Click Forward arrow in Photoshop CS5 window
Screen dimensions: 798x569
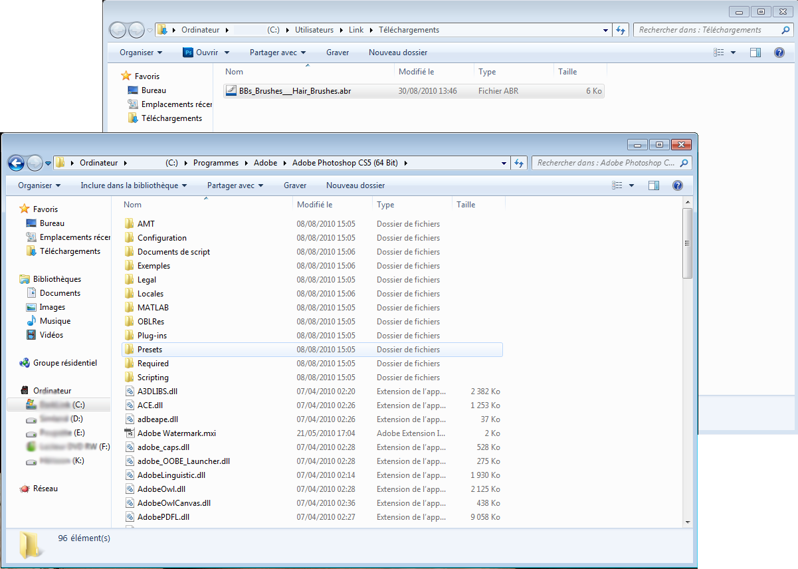click(x=35, y=163)
